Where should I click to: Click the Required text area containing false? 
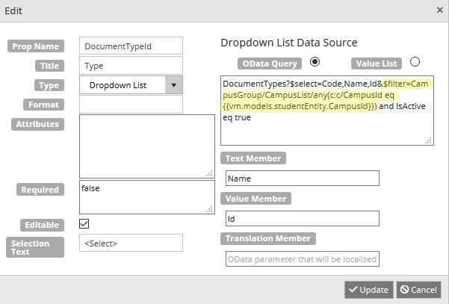click(147, 197)
